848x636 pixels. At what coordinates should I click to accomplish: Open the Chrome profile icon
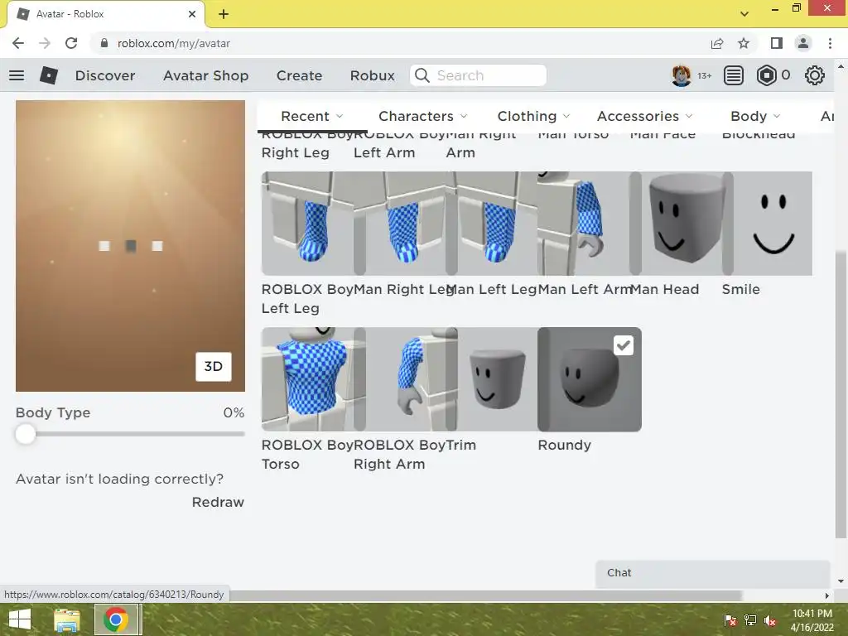coord(803,43)
